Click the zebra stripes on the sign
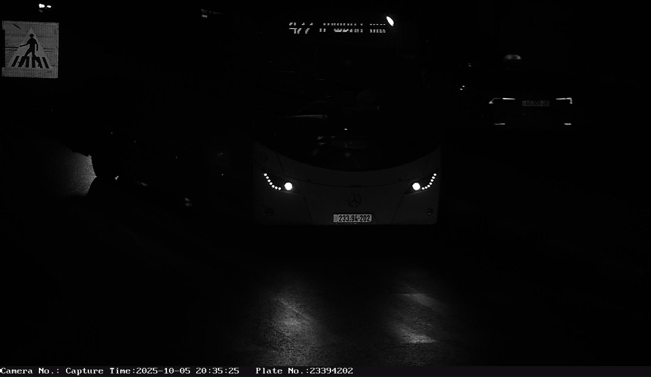This screenshot has width=651, height=377. point(30,62)
